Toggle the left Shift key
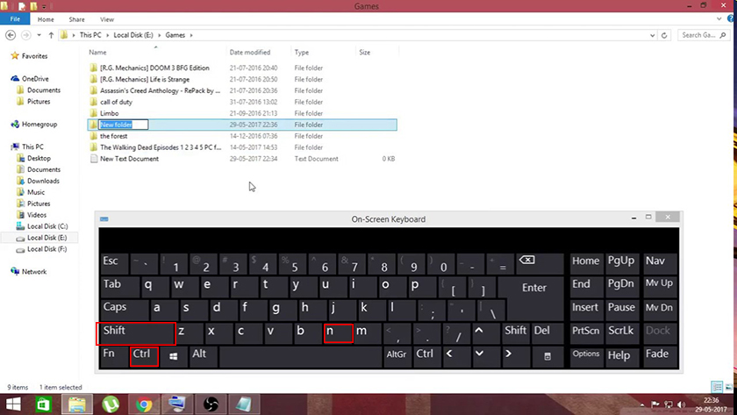 (136, 332)
